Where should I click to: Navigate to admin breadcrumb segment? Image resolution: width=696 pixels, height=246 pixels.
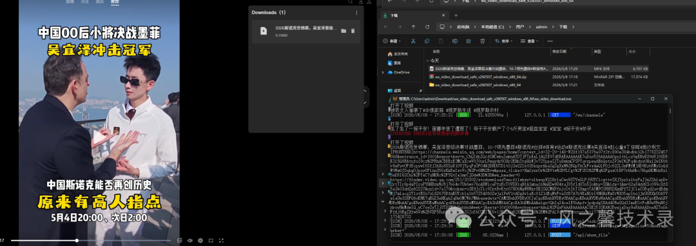coord(541,27)
